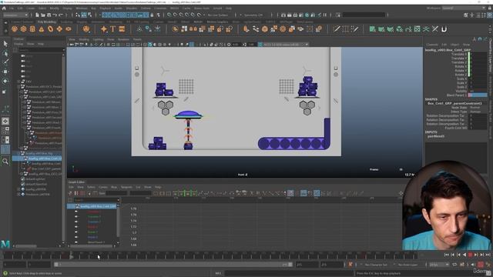The image size is (493, 277).
Task: Click the SVG shelf icon
Action: coord(122,29)
